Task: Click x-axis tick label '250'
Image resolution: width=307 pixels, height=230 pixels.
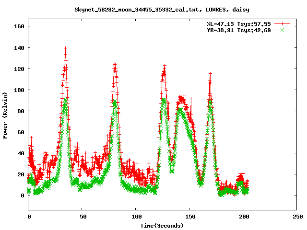Action: click(298, 217)
